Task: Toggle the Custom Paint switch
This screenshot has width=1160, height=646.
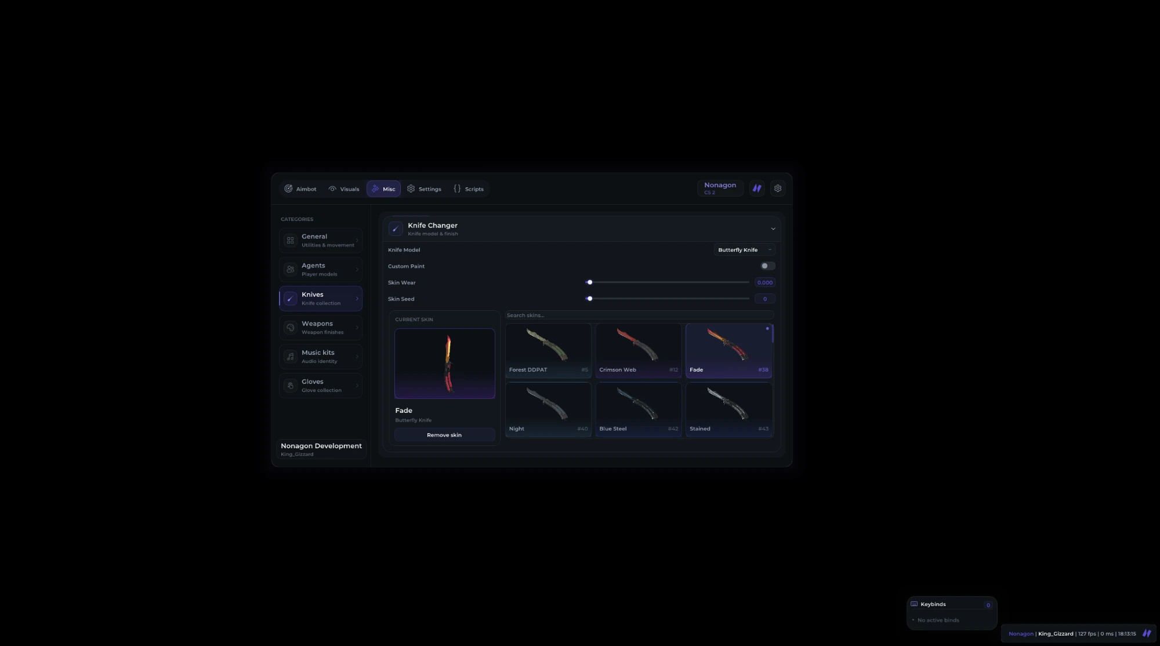Action: pos(767,266)
